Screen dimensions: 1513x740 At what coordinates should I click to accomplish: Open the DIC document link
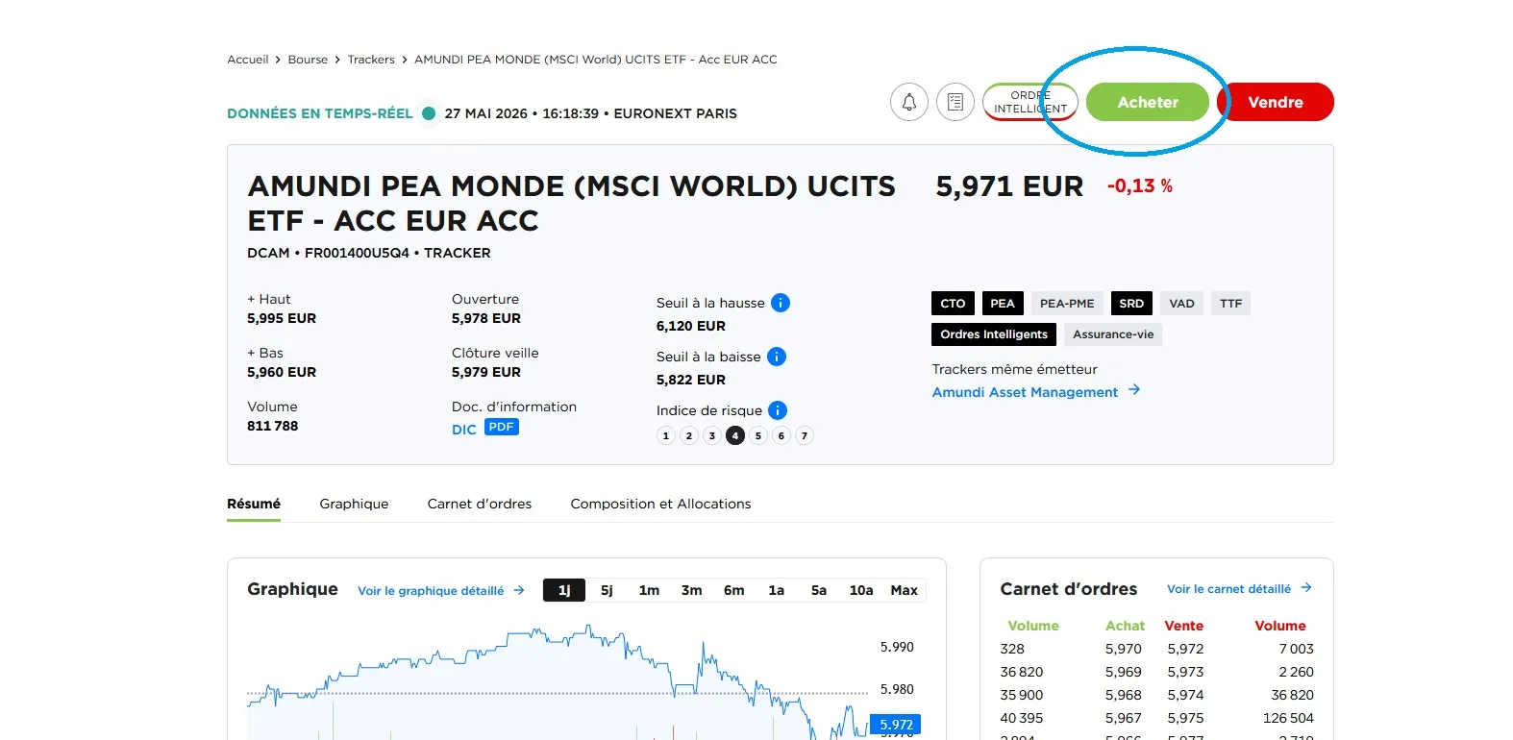click(464, 430)
